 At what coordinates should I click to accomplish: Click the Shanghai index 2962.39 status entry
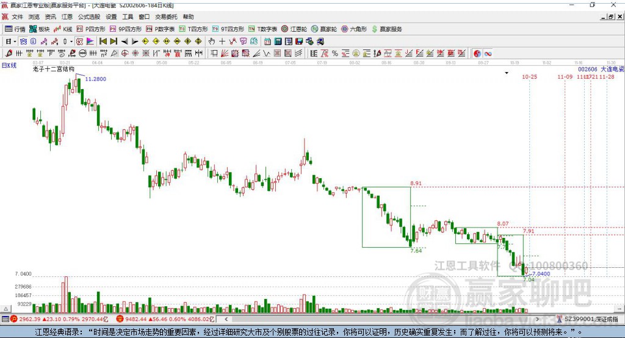59,319
